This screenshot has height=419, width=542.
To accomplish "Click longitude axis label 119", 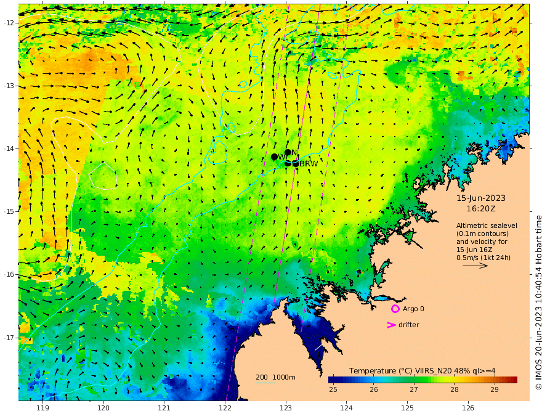I will click(43, 408).
